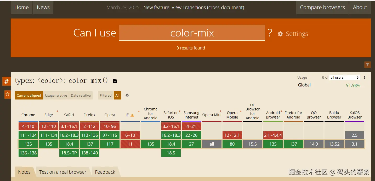The width and height of the screenshot is (375, 181).
Task: Click Opera Mobile 12-12.1 cell
Action: click(x=232, y=135)
